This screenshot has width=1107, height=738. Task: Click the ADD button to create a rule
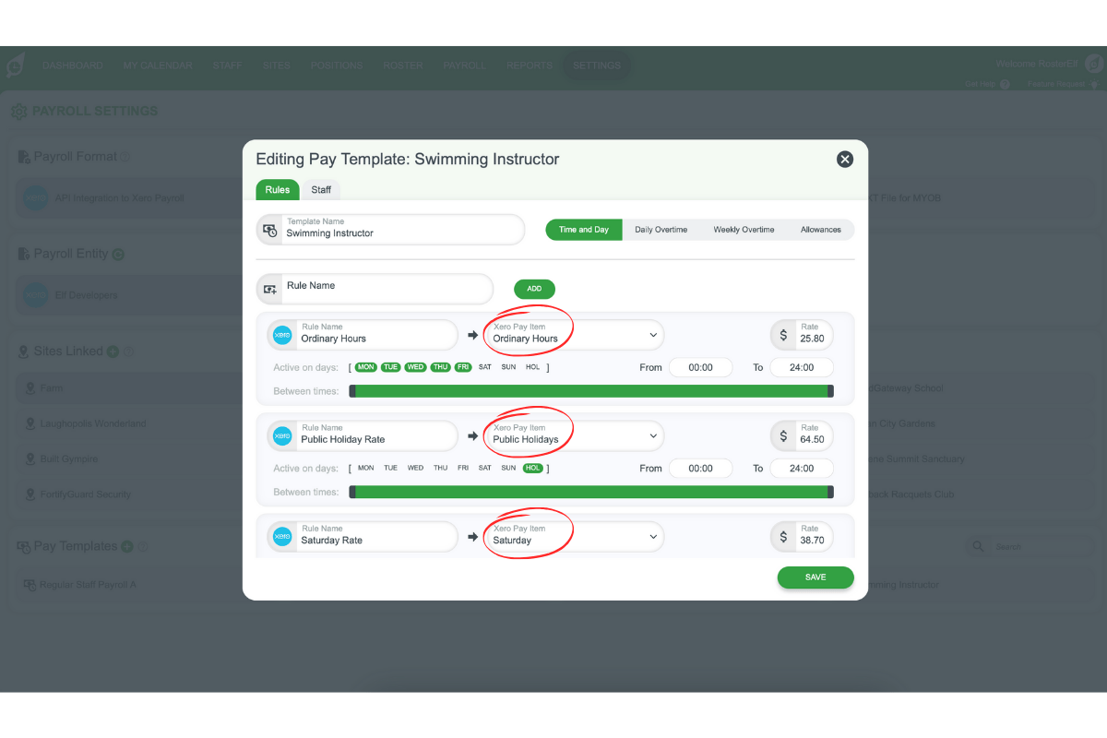[534, 289]
